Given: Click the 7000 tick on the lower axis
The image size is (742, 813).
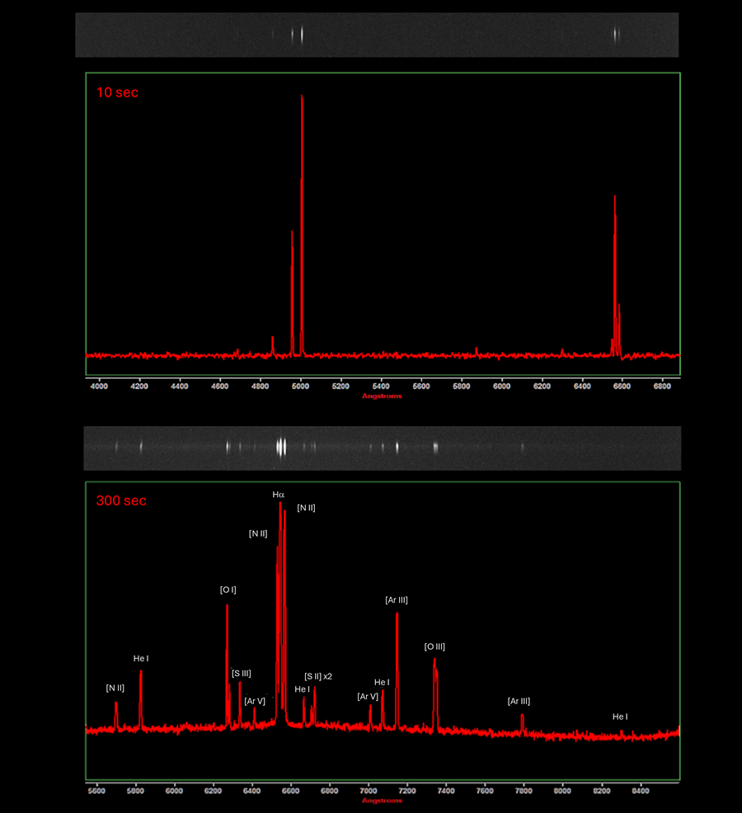Looking at the screenshot, I should click(369, 792).
